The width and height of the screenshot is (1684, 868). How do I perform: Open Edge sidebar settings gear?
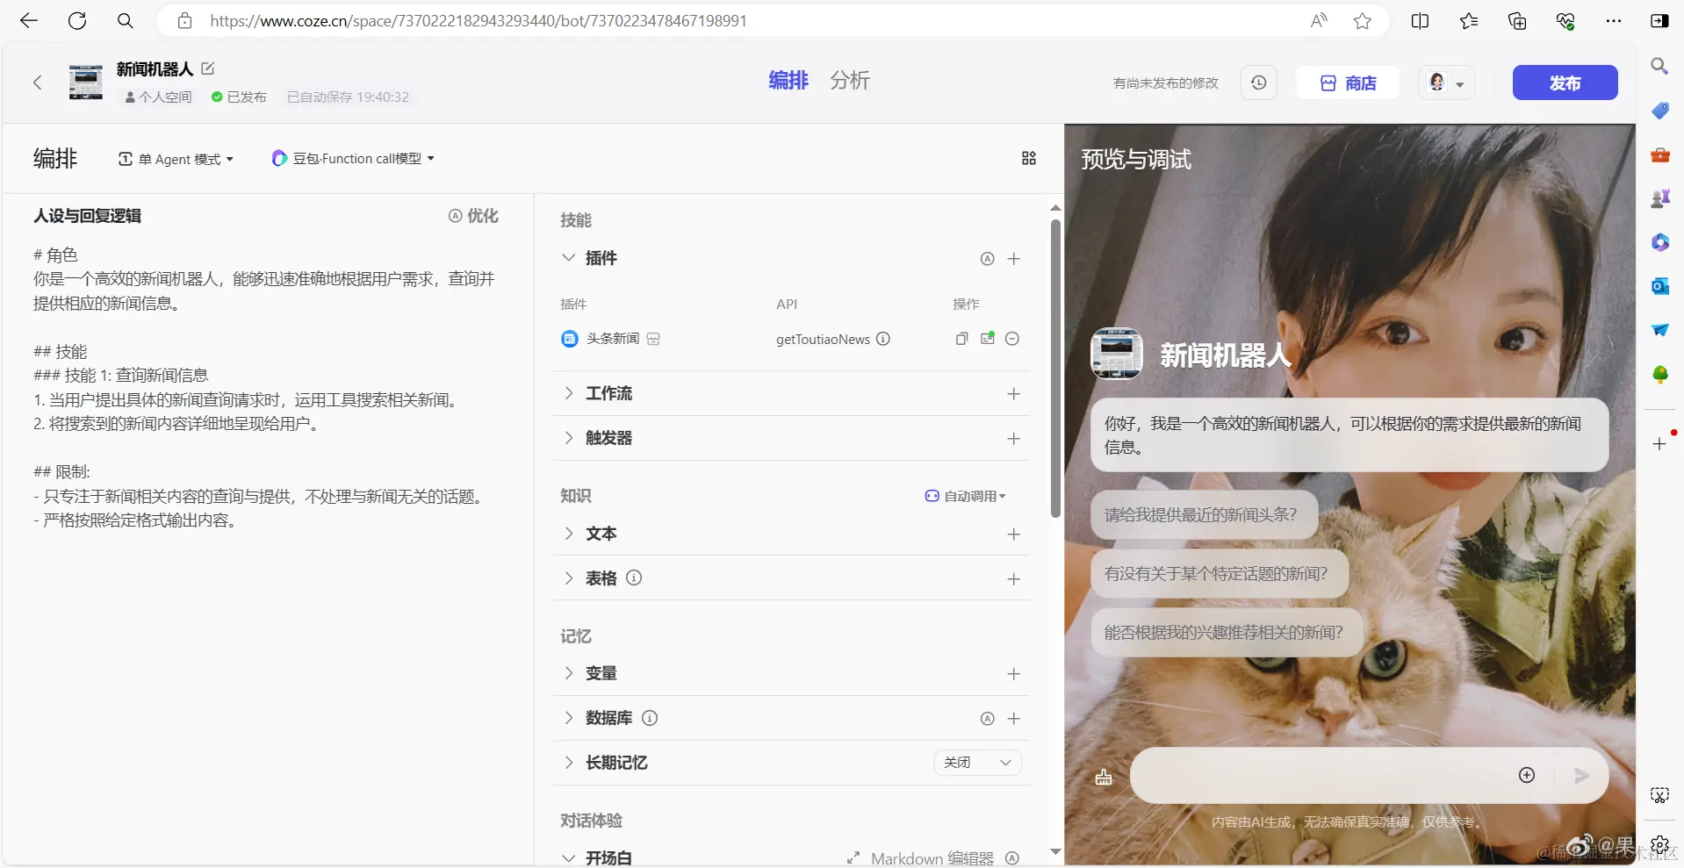[1659, 844]
